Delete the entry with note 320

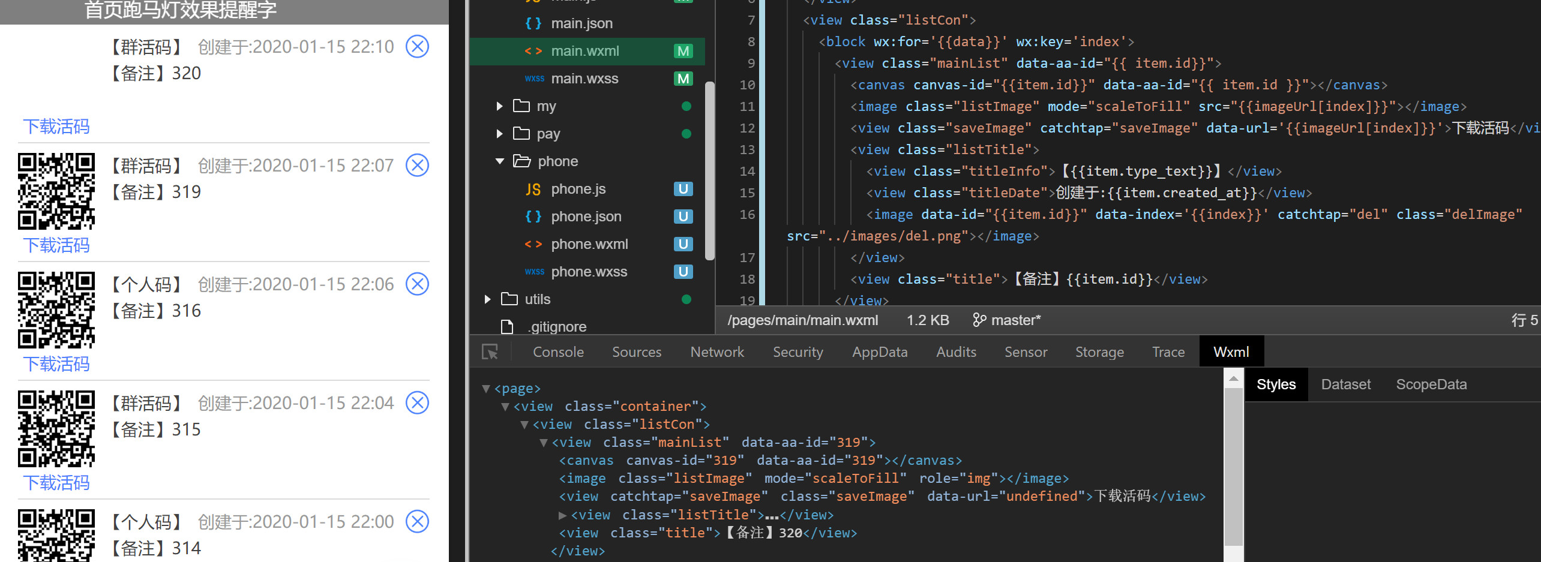pos(417,46)
